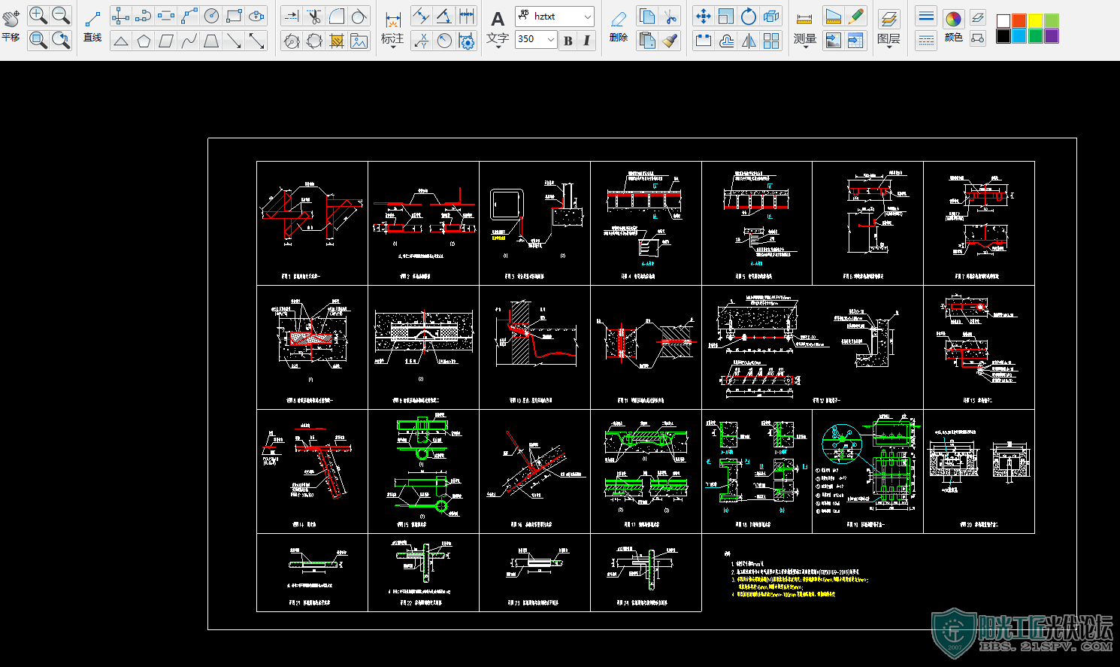Image resolution: width=1120 pixels, height=667 pixels.
Task: Activate the zoom window tool
Action: click(x=38, y=40)
